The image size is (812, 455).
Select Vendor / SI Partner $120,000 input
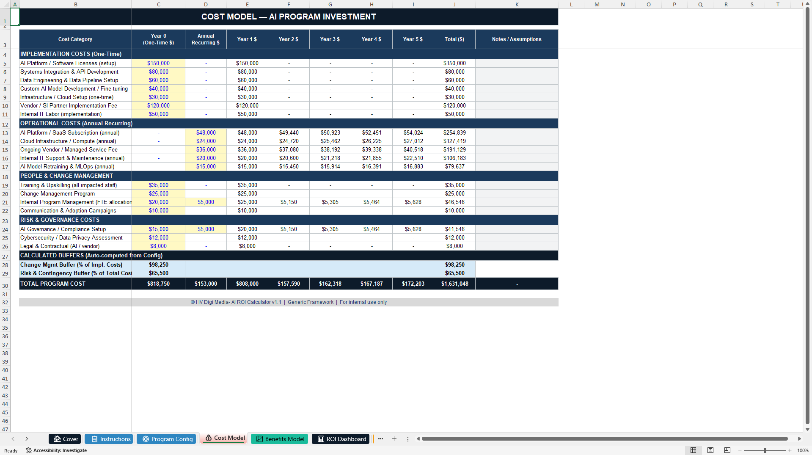[159, 106]
